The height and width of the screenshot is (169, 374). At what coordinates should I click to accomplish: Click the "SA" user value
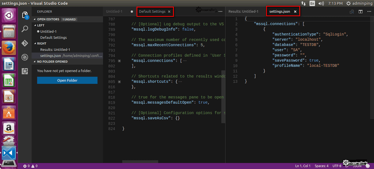(x=296, y=50)
